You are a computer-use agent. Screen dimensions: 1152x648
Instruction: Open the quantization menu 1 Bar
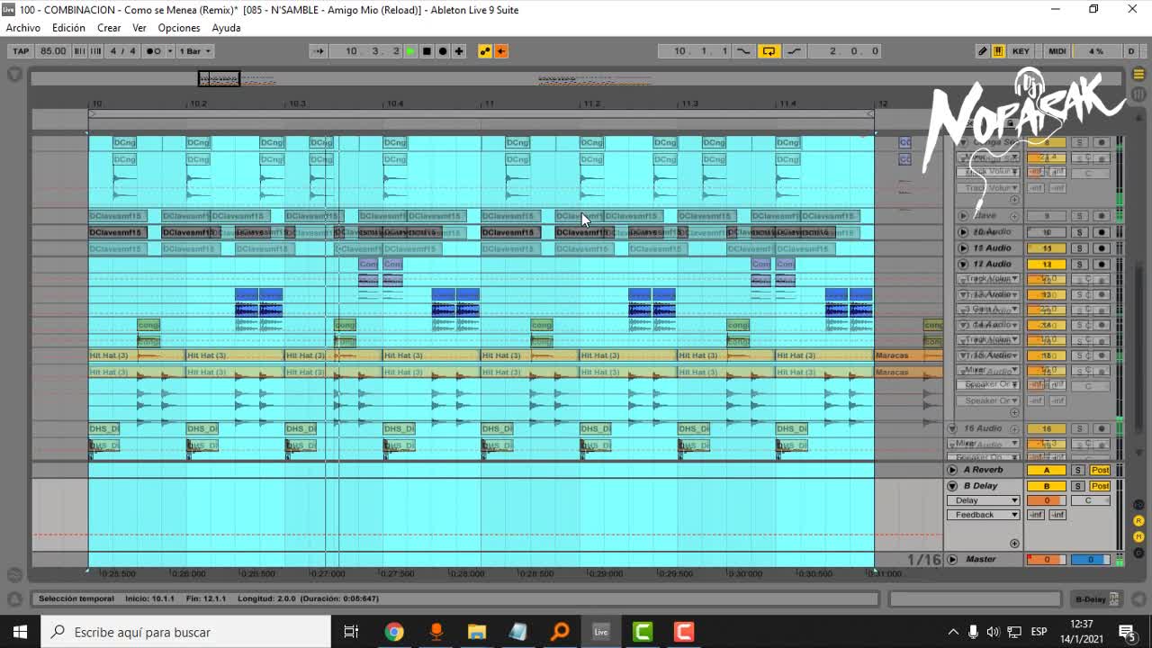coord(194,51)
